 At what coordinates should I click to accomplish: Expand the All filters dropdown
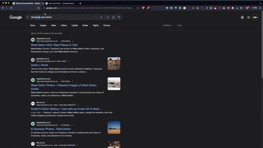(x=168, y=25)
